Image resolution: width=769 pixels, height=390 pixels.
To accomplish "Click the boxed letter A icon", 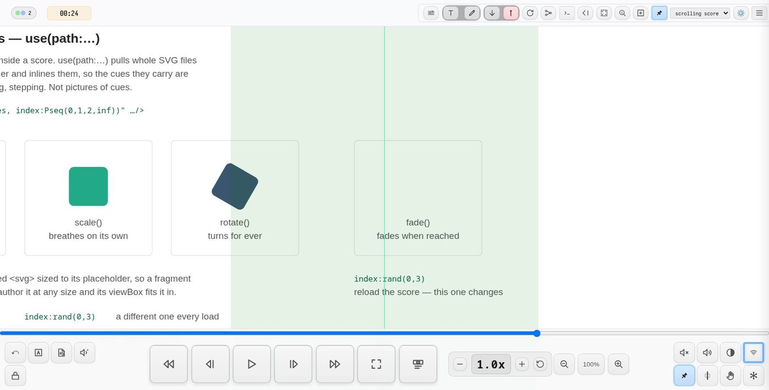I will (x=38, y=353).
